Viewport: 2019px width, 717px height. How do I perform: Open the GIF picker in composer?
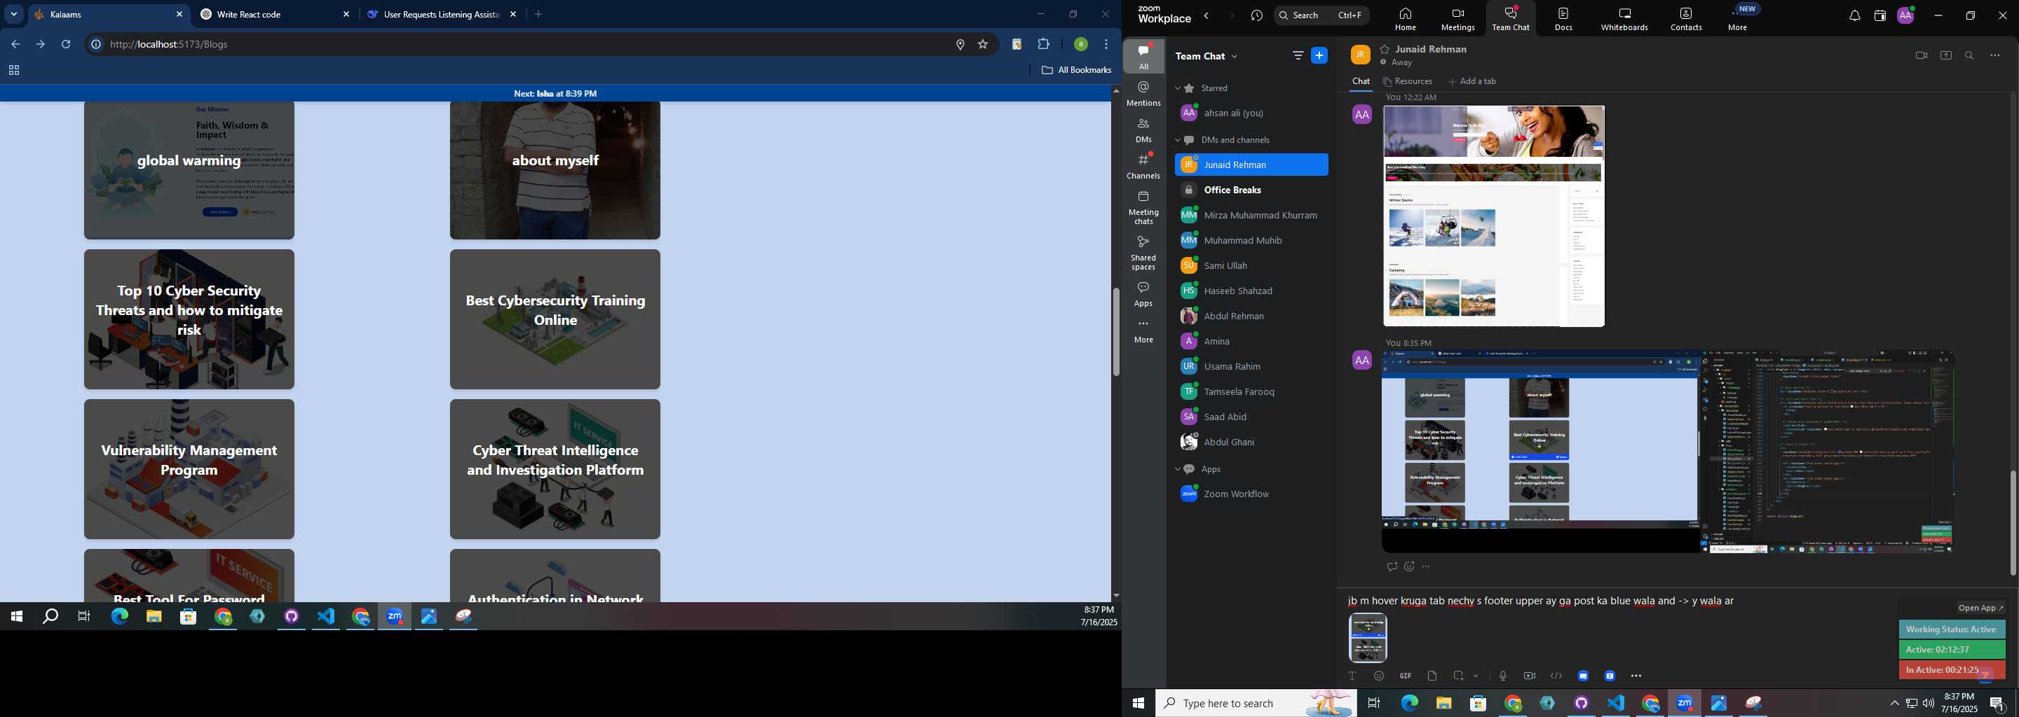point(1406,676)
